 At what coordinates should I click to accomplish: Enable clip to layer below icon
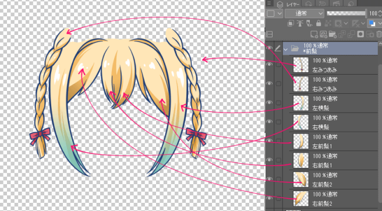click(x=291, y=23)
